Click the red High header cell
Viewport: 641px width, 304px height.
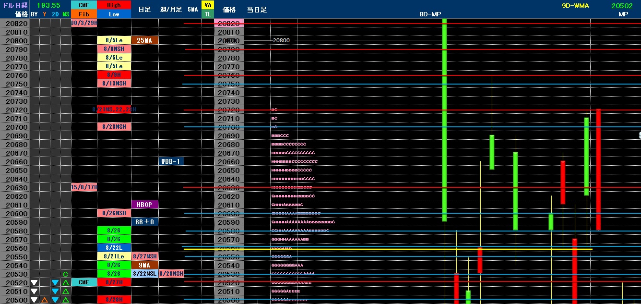[x=114, y=5]
